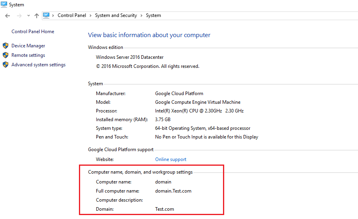Click the up one level arrow
Screen dimensions: 358x219
coord(37,16)
